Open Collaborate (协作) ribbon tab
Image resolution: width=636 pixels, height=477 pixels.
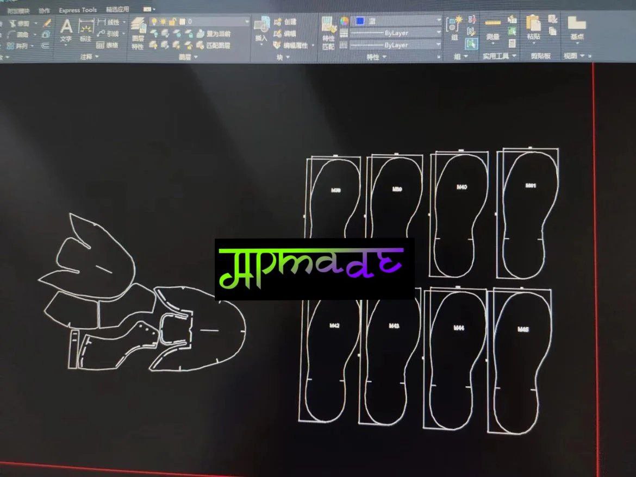click(44, 10)
